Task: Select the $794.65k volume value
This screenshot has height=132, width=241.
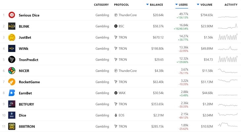Action: point(207,15)
